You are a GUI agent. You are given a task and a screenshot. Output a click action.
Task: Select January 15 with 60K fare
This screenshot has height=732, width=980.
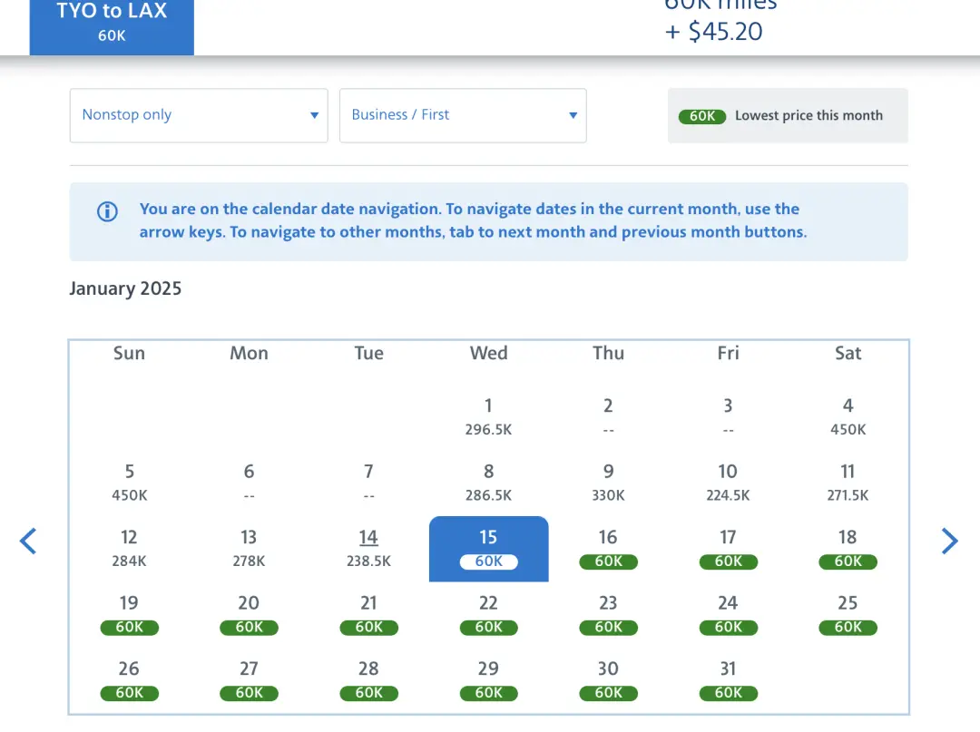click(488, 548)
